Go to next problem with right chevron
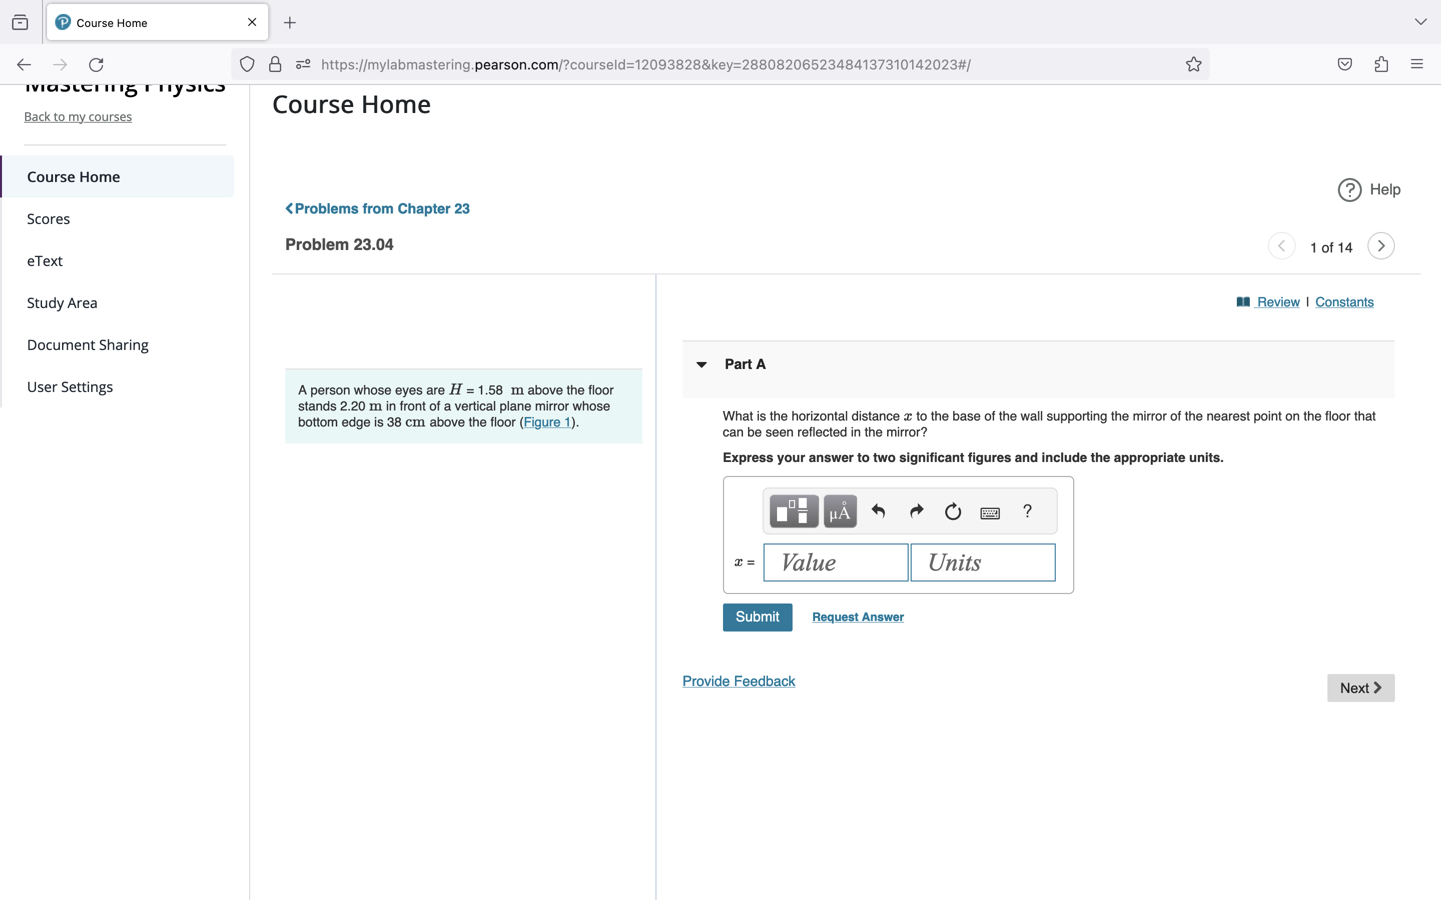Screen dimensions: 1441x900 click(x=1381, y=245)
